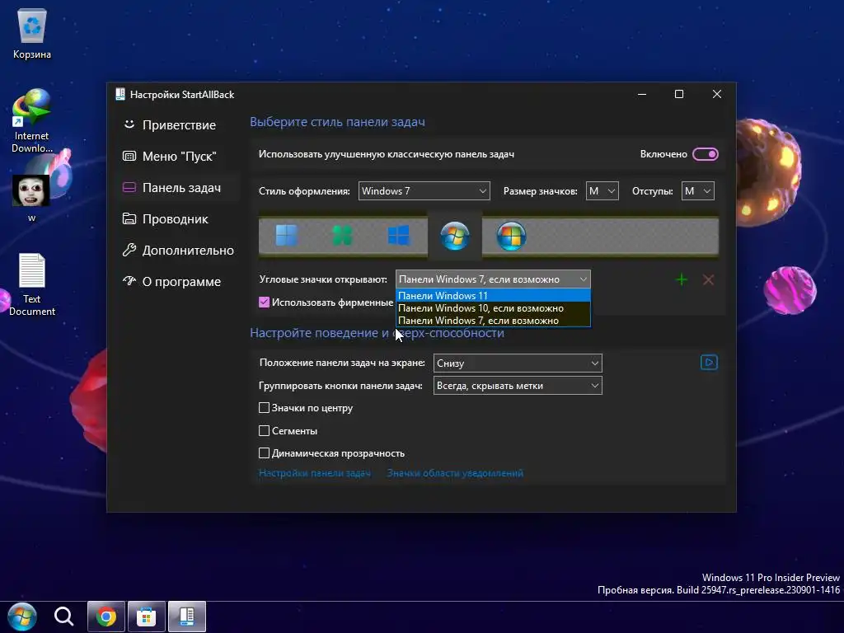Screen dimensions: 844x633
Task: Click the blue taskbar preview play icon
Action: 709,363
